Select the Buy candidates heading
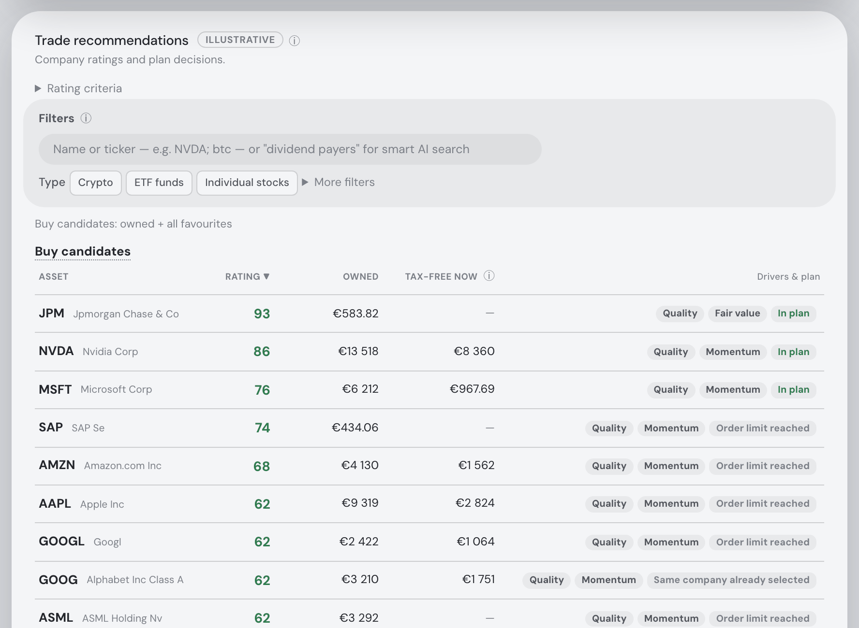Screen dimensions: 859x628 coord(83,252)
